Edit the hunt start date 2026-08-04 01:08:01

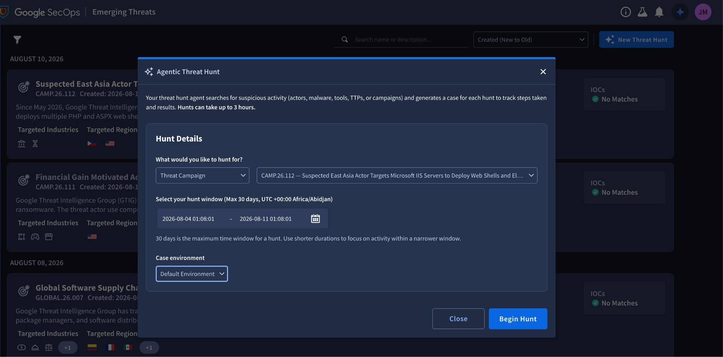[188, 219]
